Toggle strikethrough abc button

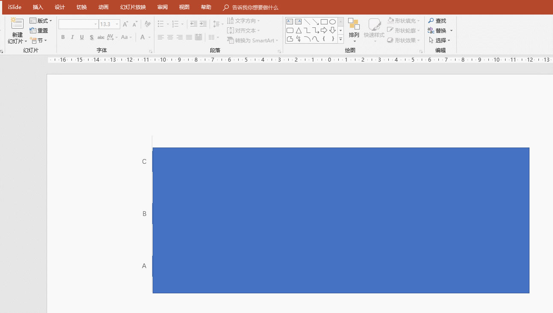(x=101, y=37)
